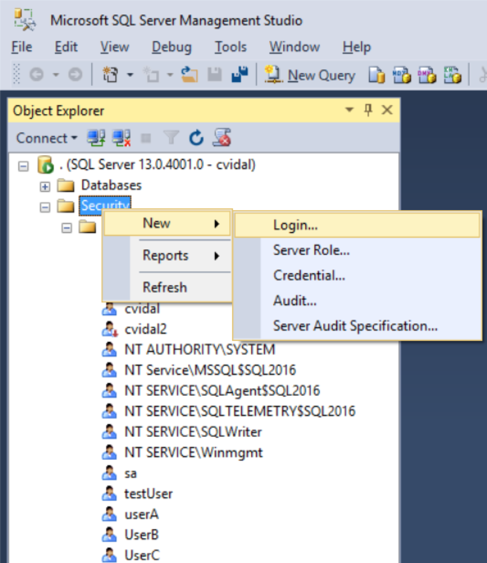Viewport: 487px width, 563px height.
Task: Select the sa login
Action: tap(130, 474)
